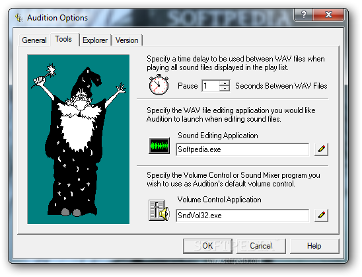This screenshot has width=362, height=277.
Task: Click the volume mixer speaker icon
Action: pyautogui.click(x=159, y=210)
